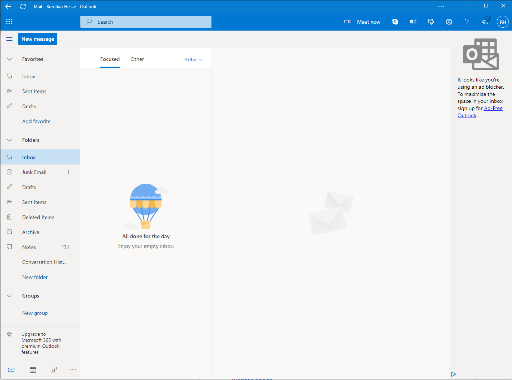This screenshot has width=512, height=380.
Task: Switch to the Focused tab
Action: point(110,59)
